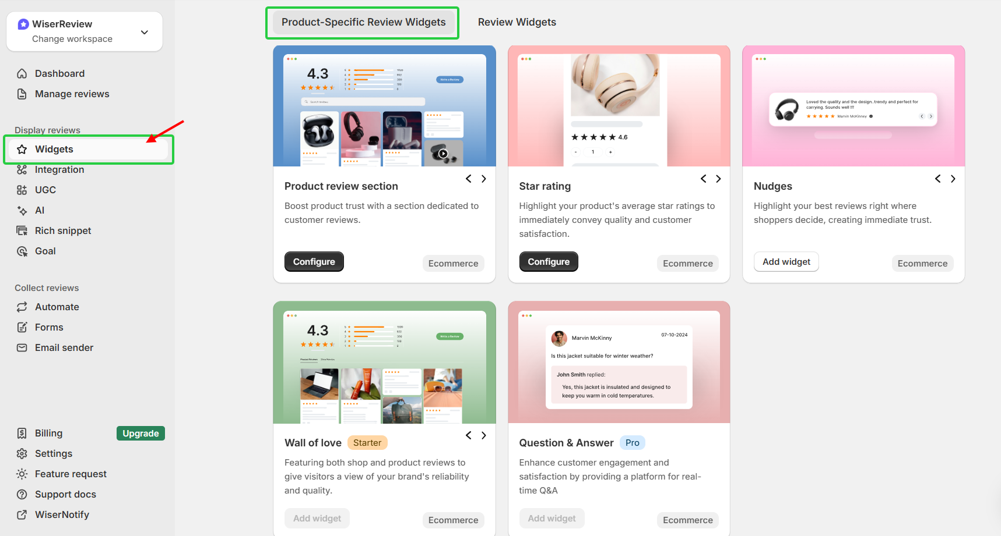1001x536 pixels.
Task: Click the Email sender envelope icon
Action: click(22, 347)
